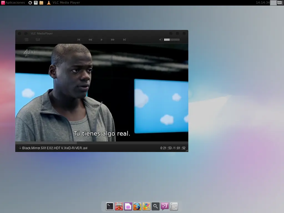284x213 pixels.
Task: Click the Debian swirl logo icon
Action: (3, 2)
